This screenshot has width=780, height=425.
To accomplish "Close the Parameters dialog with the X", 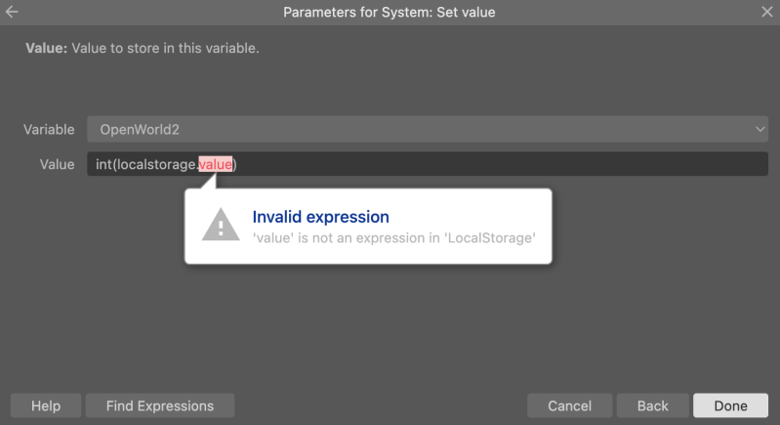I will tap(766, 12).
